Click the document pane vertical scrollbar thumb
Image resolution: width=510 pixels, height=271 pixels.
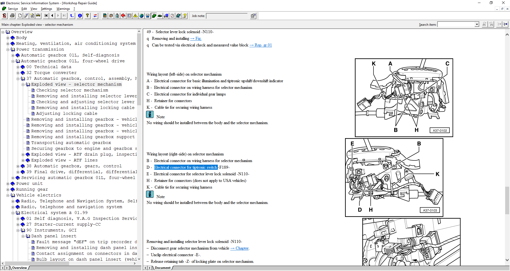507,200
